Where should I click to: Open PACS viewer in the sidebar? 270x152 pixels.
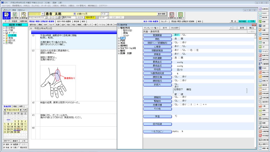click(x=264, y=68)
